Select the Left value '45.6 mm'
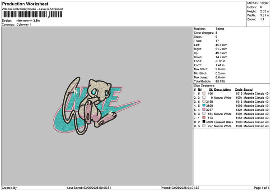 (x=221, y=45)
